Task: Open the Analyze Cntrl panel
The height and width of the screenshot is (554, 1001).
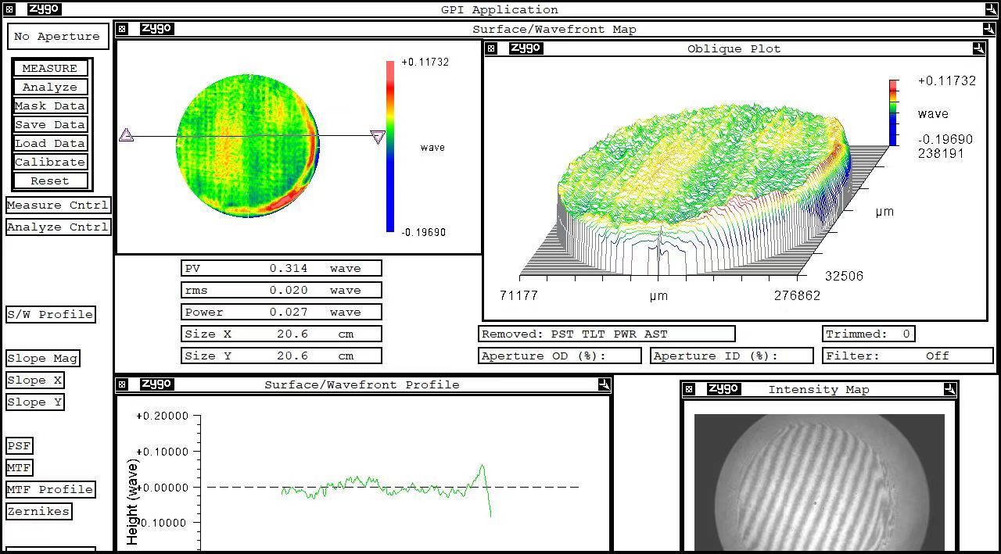Action: [57, 227]
